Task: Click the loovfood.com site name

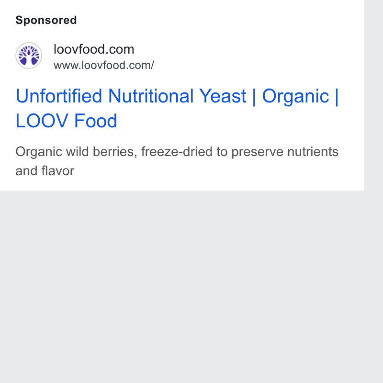Action: tap(94, 49)
